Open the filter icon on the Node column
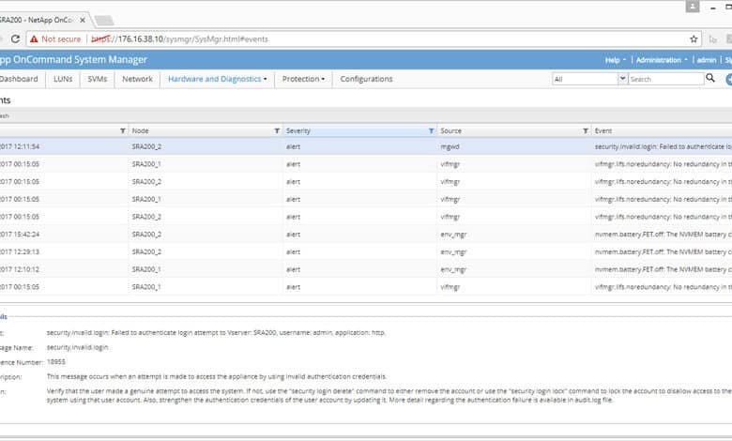This screenshot has height=441, width=732. [277, 130]
